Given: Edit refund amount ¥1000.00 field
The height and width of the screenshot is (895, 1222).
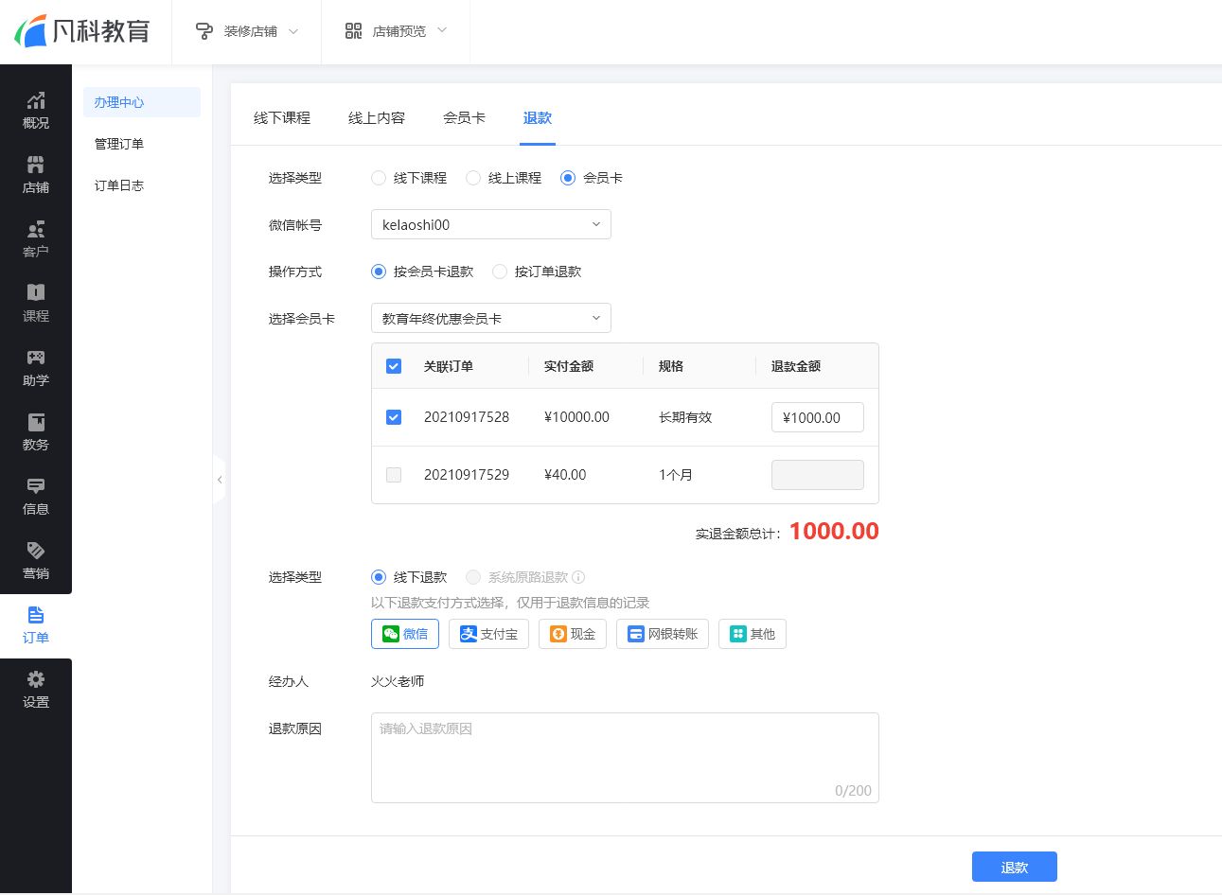Looking at the screenshot, I should click(818, 417).
